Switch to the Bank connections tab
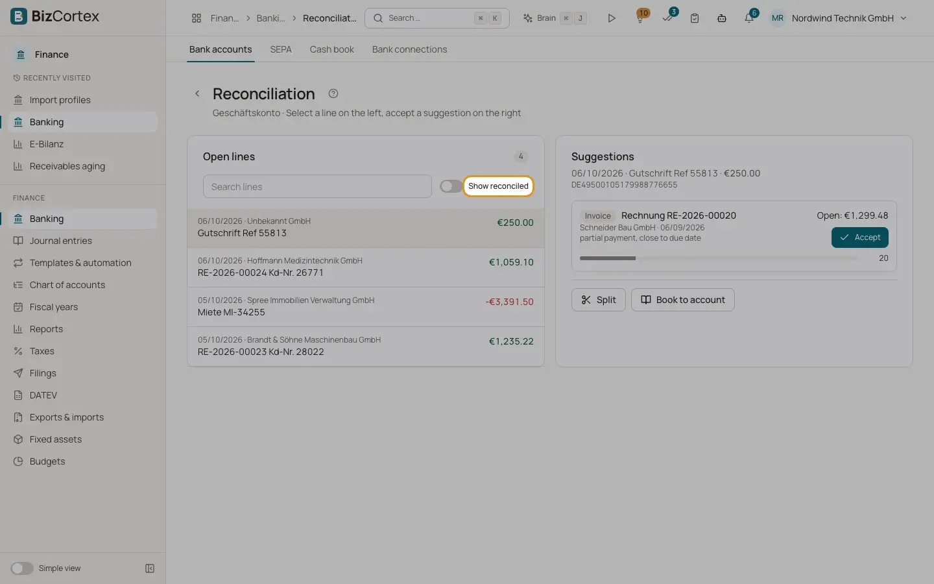The image size is (934, 584). (x=409, y=49)
